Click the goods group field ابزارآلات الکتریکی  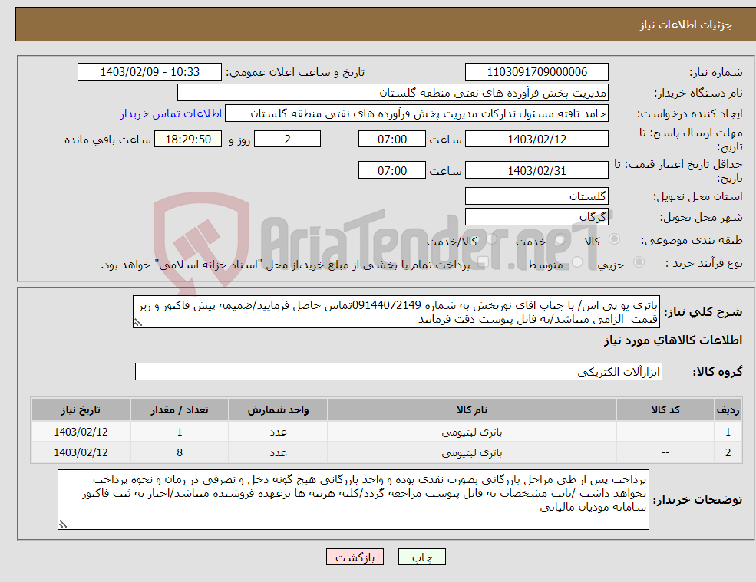click(x=398, y=371)
